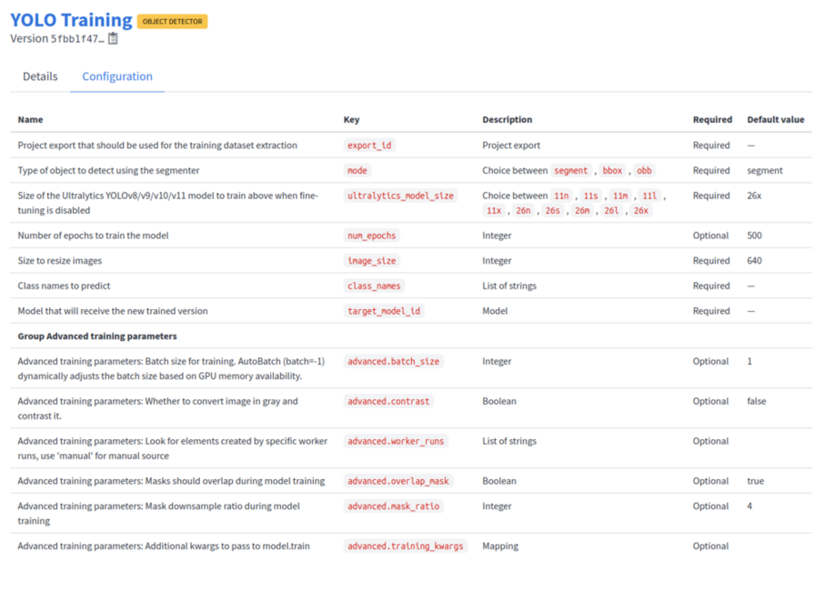The image size is (815, 602).
Task: Click the 26n model size tag
Action: (x=523, y=211)
